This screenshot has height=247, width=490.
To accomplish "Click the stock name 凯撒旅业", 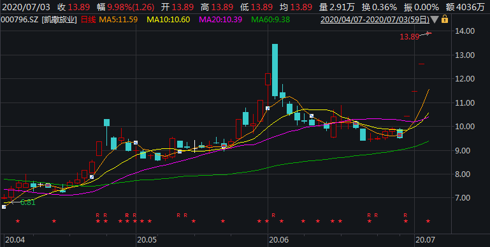I will pos(59,20).
